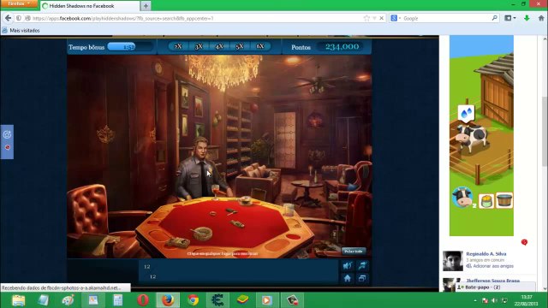
Task: Click the 5X multiplier indicator
Action: click(240, 46)
